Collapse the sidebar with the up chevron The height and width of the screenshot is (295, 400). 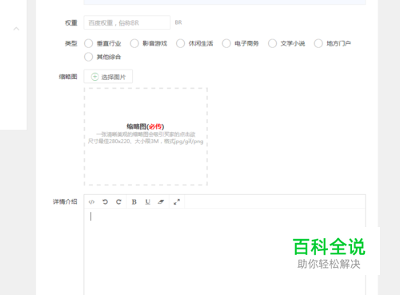(16, 29)
